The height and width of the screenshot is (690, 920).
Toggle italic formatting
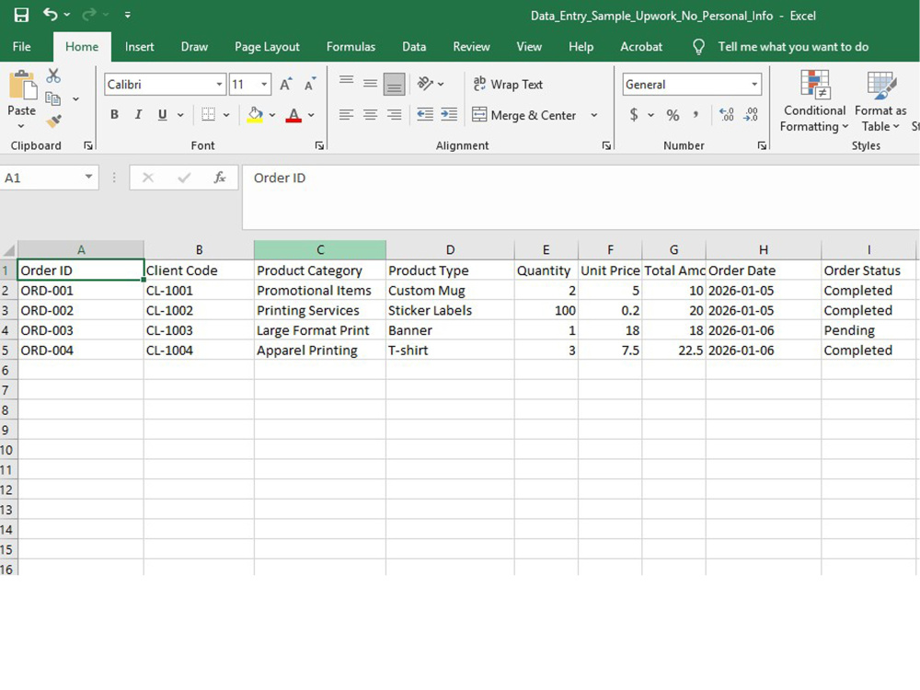coord(139,114)
